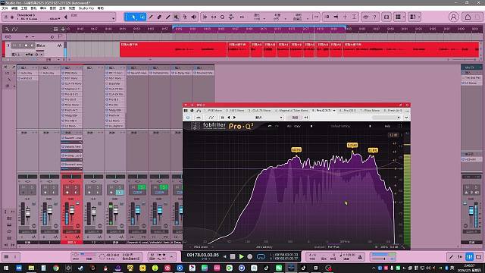Add a new track with plus icon
This screenshot has height=273, width=485.
coord(63,29)
